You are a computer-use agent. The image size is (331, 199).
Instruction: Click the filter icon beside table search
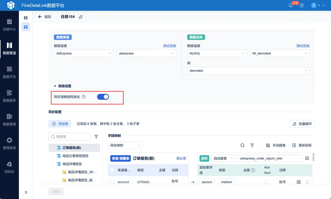(x=96, y=136)
